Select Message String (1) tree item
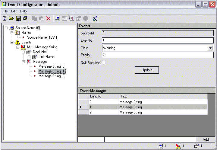Viewport: 217px width, 150px height. pyautogui.click(x=52, y=71)
